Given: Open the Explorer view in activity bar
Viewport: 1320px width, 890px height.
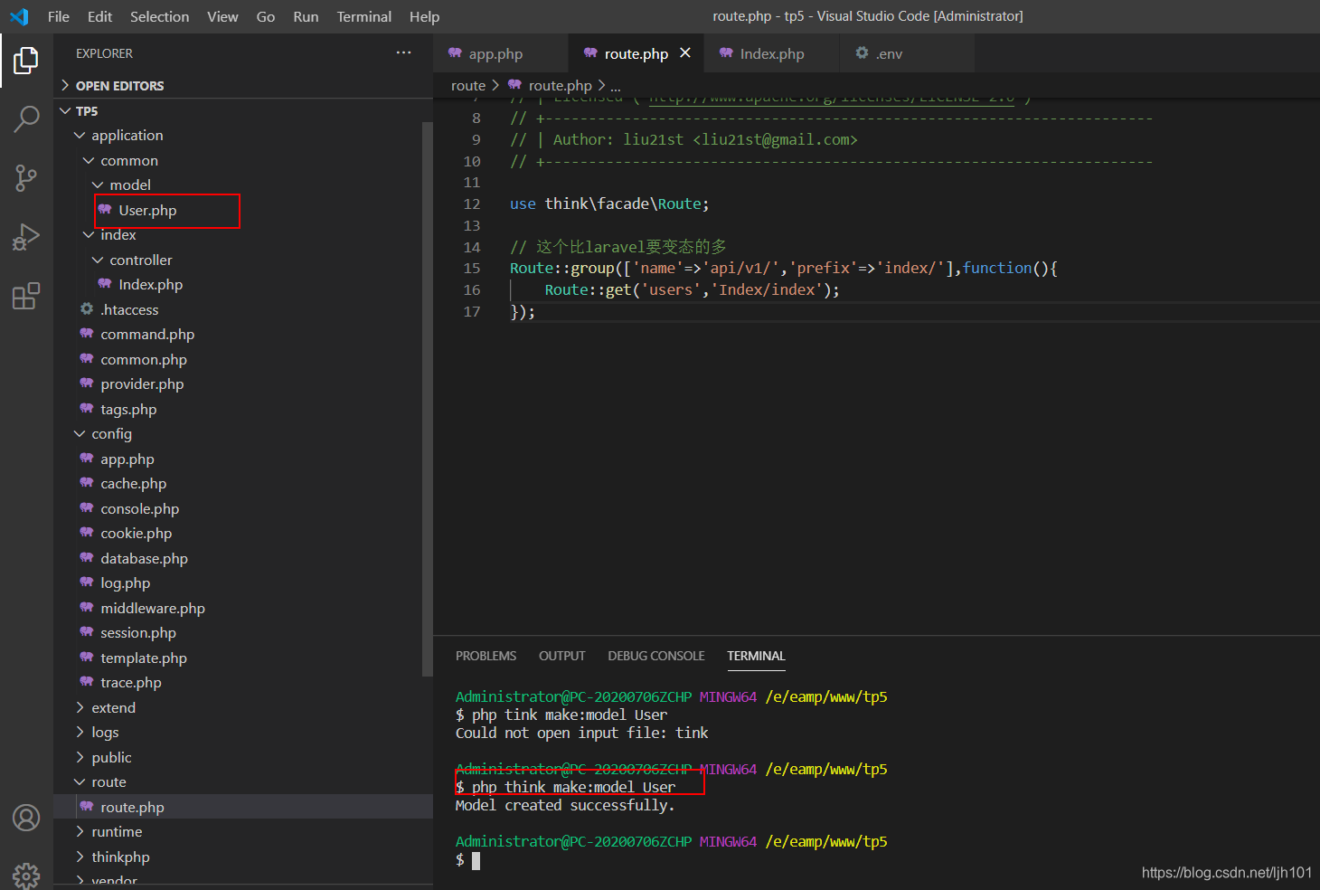Looking at the screenshot, I should point(26,61).
